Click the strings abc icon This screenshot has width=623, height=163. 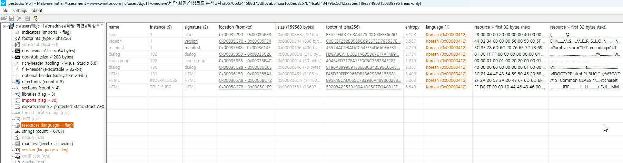coord(18,131)
